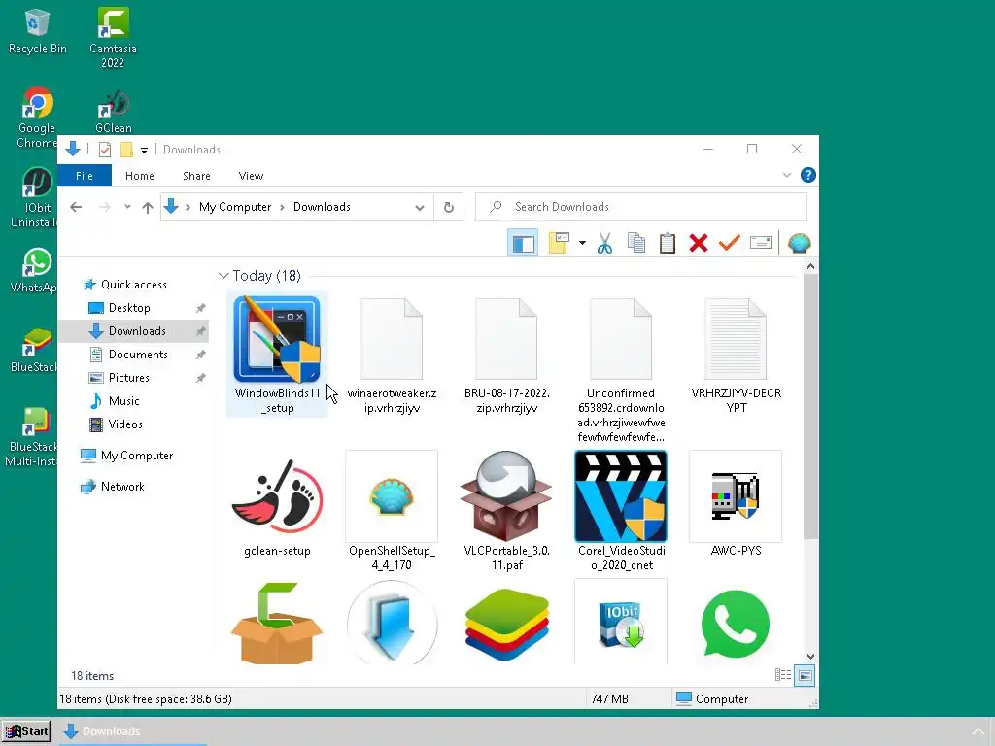Expand the ribbon with the chevron
Image resolution: width=995 pixels, height=746 pixels.
(x=787, y=175)
